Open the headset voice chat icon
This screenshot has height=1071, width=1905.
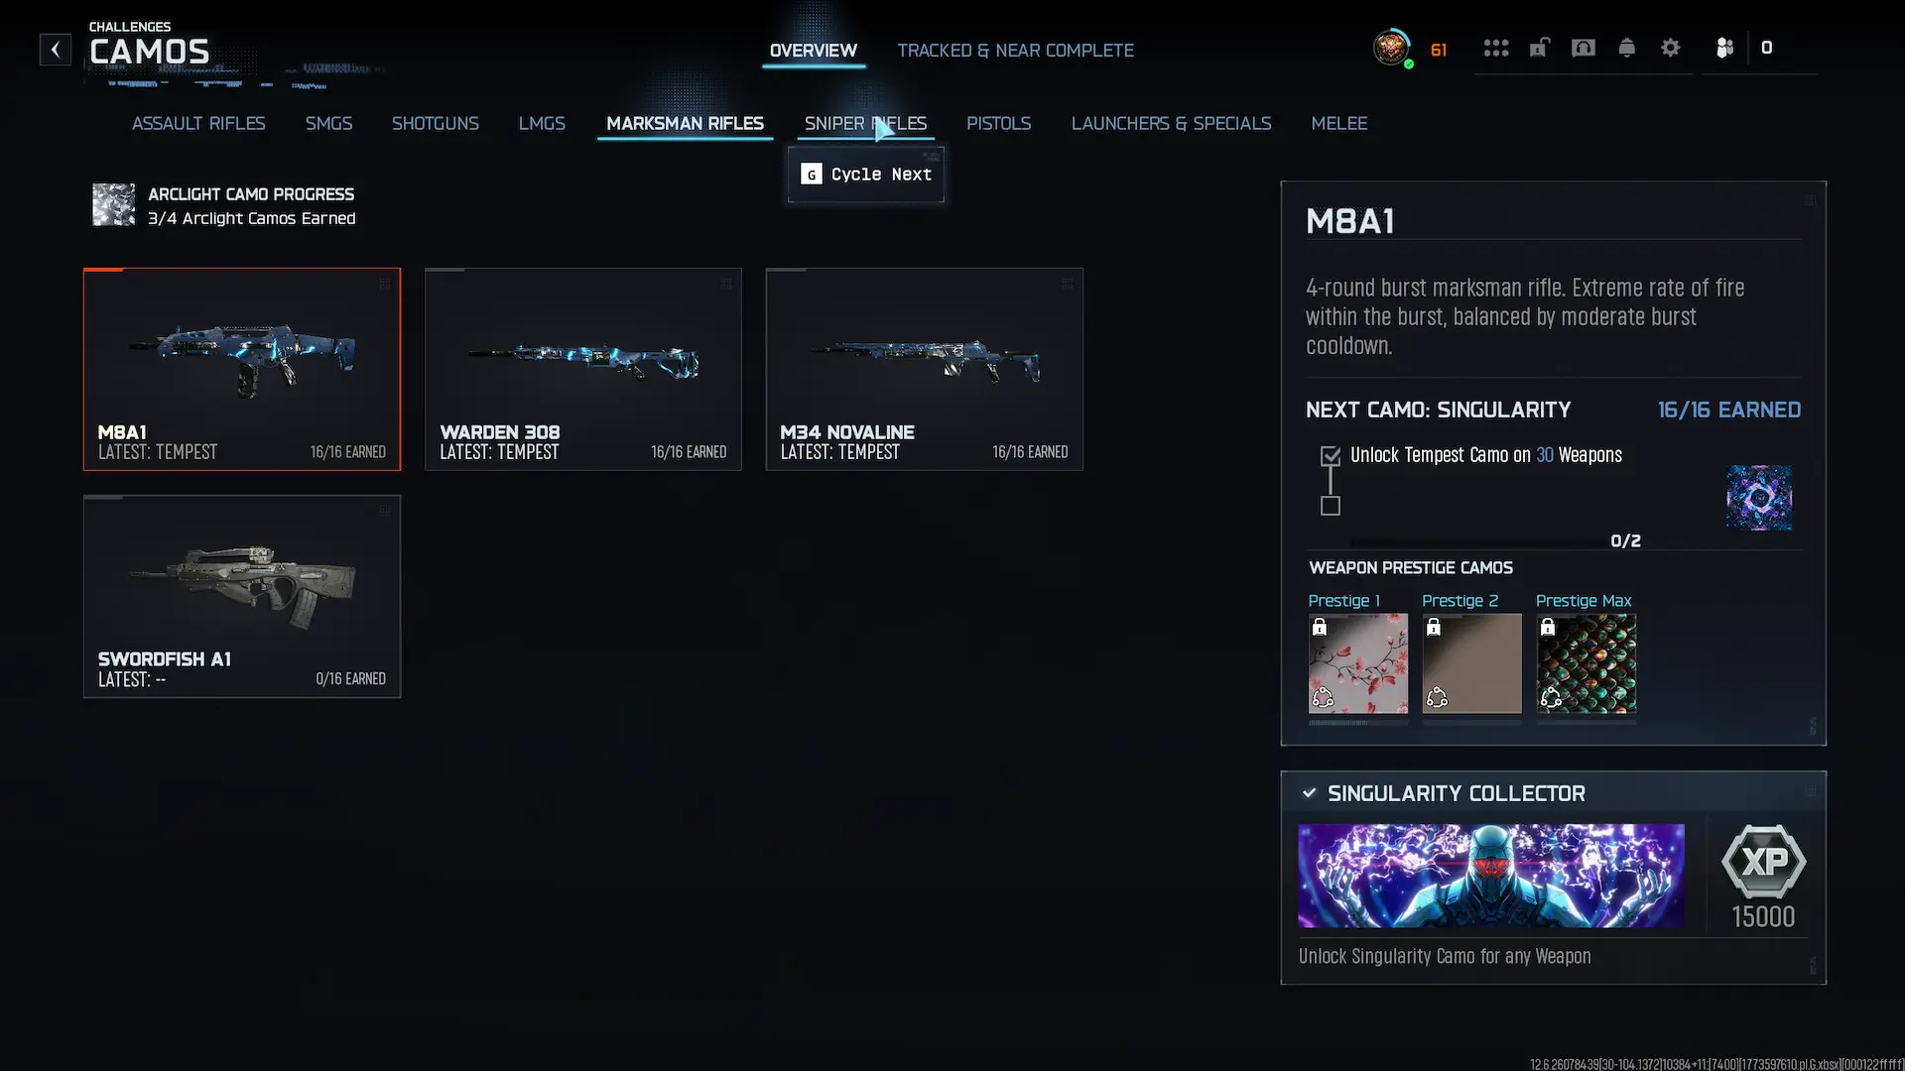1583,48
